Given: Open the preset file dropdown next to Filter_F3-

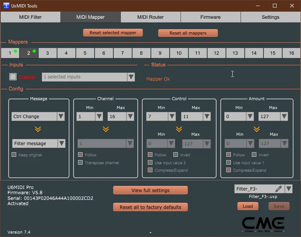Looking at the screenshot, I should 288,189.
